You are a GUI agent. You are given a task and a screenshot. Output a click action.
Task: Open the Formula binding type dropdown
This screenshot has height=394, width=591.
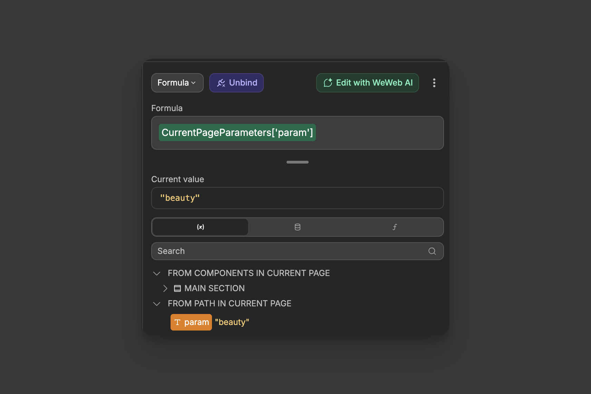[x=177, y=82]
